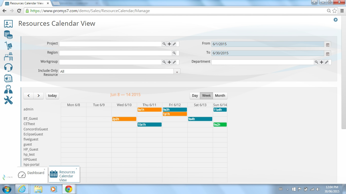Search the Department field magnifier
The width and height of the screenshot is (346, 194).
(316, 62)
